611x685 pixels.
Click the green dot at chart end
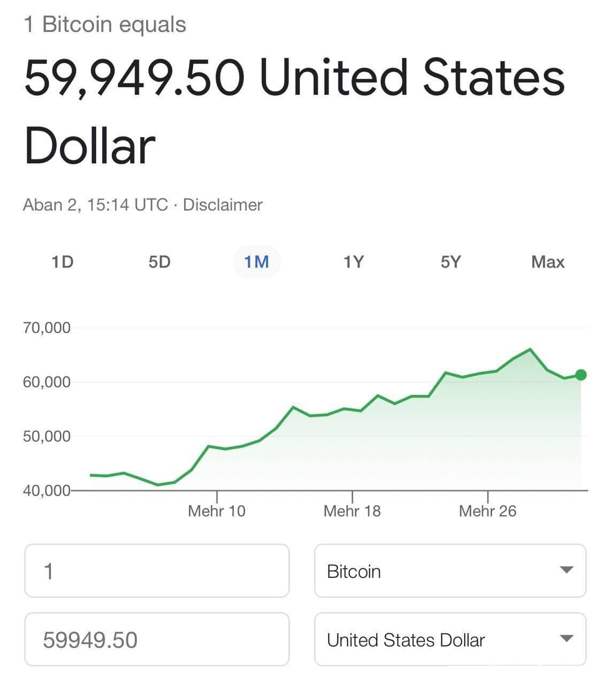581,375
